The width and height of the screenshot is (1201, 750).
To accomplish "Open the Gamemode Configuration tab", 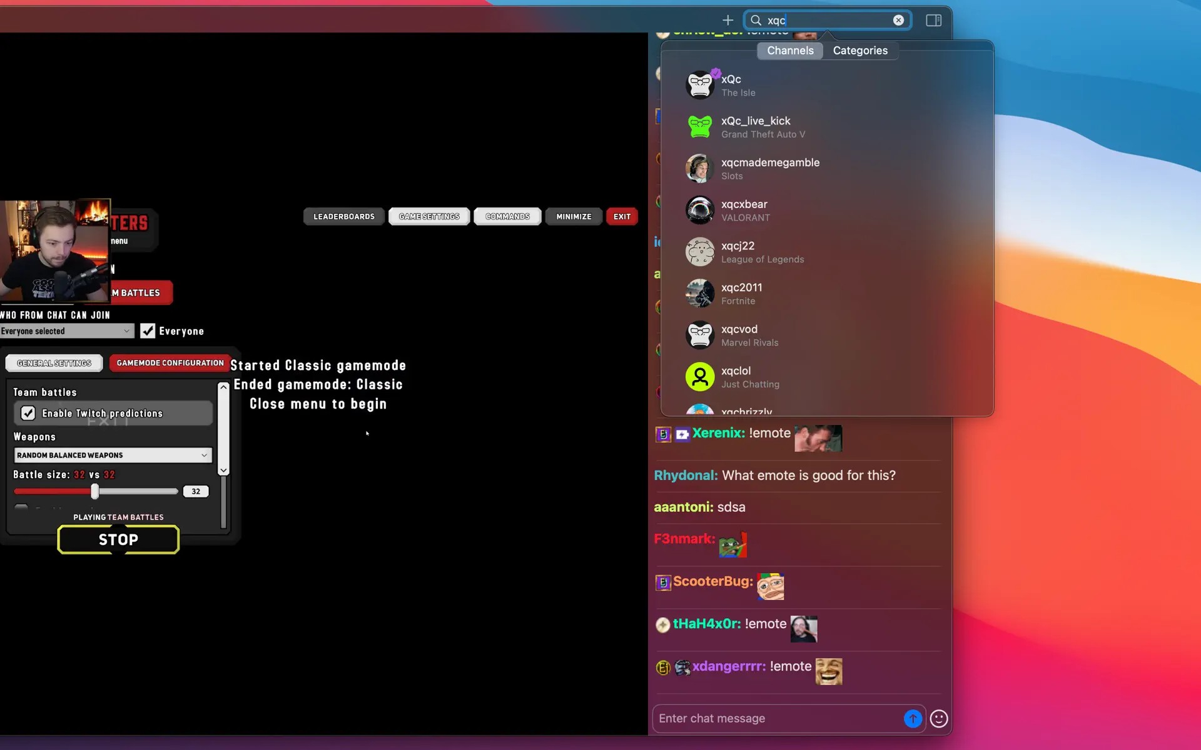I will (169, 362).
